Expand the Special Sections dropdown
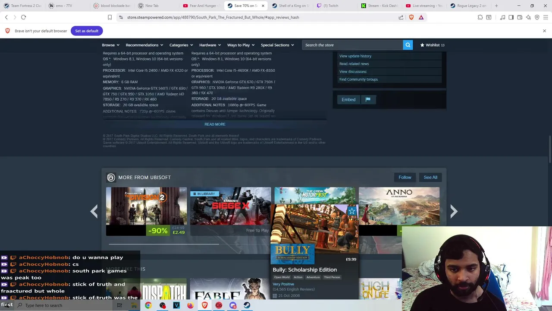Viewport: 552px width, 311px height. tap(277, 45)
